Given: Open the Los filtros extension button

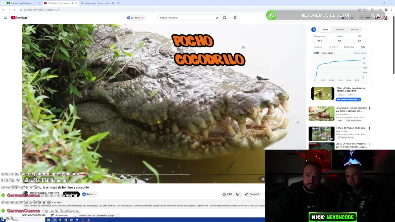Looking at the screenshot, I should click(135, 18).
